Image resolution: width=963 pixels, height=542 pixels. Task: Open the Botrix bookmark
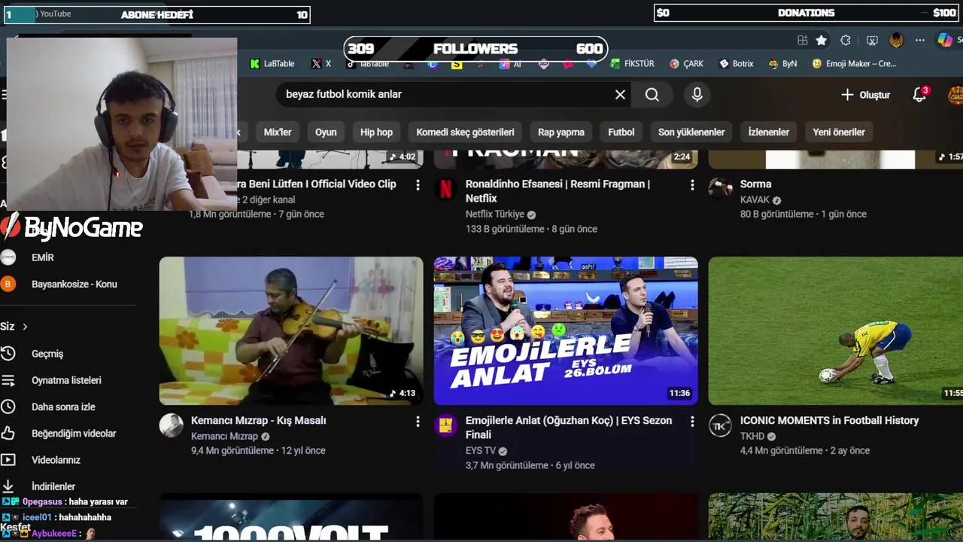[x=736, y=64]
